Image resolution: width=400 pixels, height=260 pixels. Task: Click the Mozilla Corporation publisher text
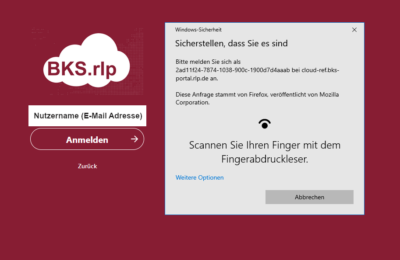[x=193, y=103]
